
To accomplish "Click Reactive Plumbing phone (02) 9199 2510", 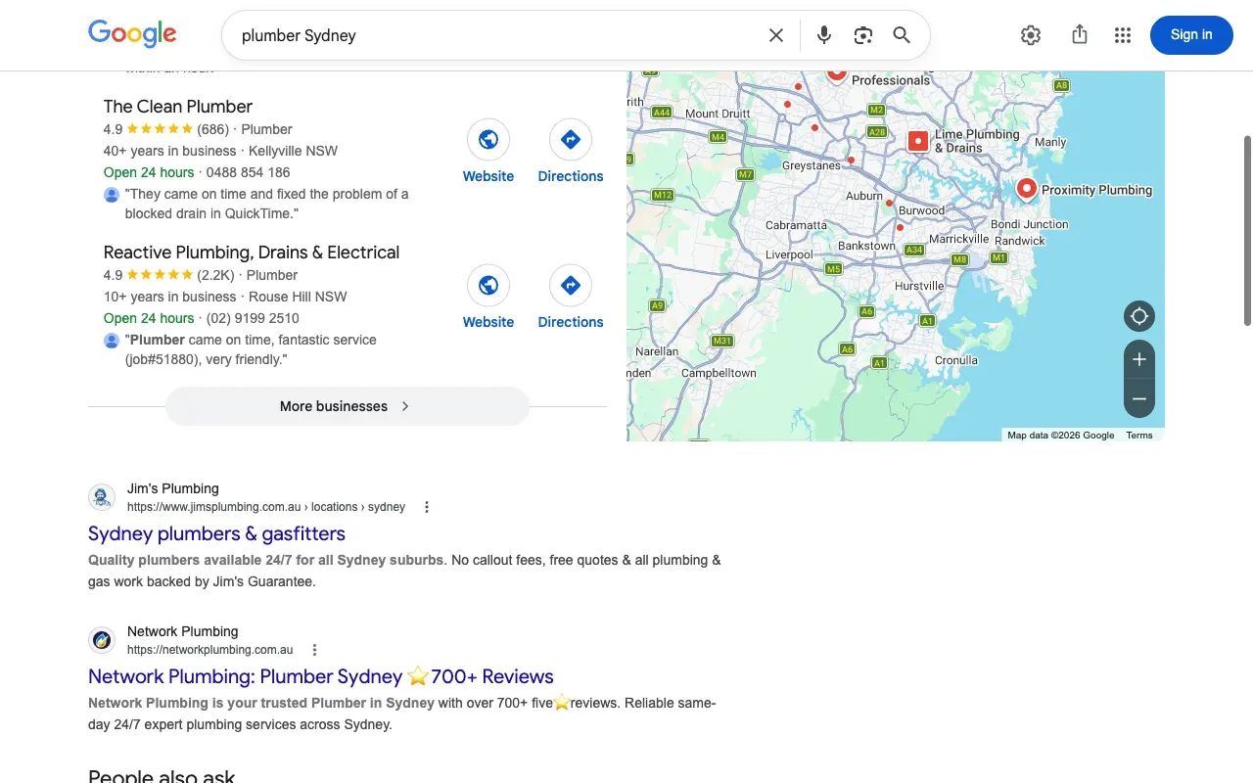I will 253,318.
